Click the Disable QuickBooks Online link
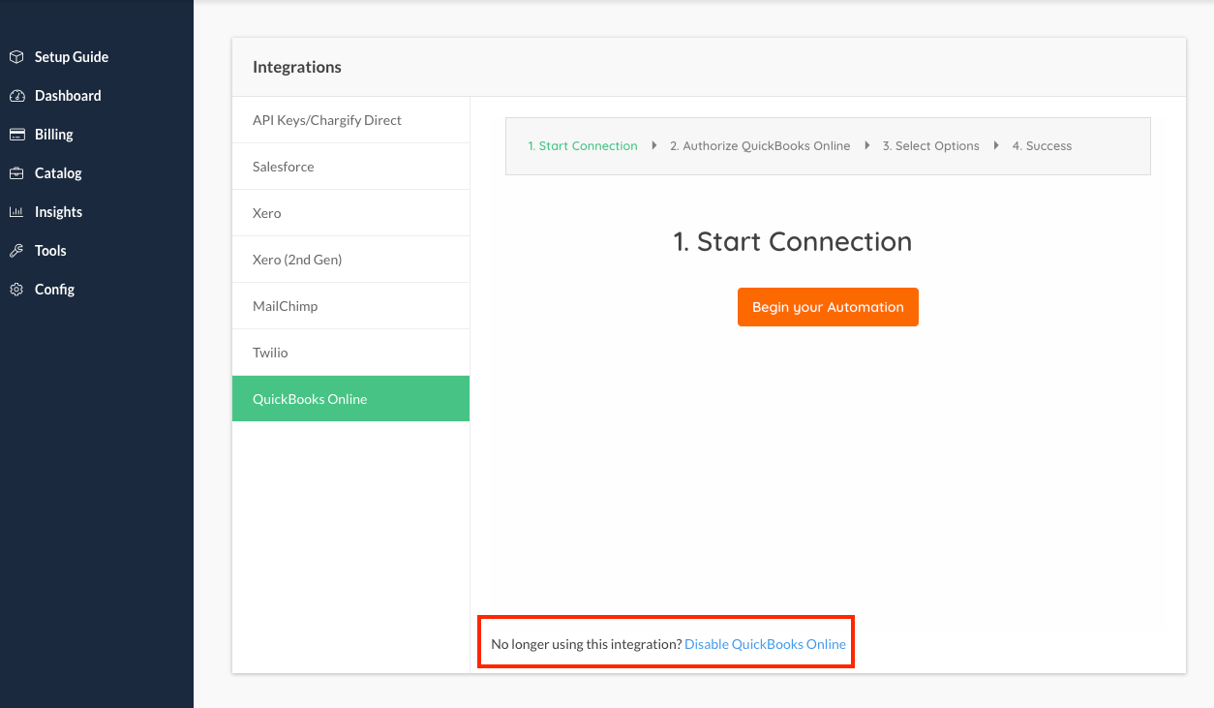 pyautogui.click(x=765, y=644)
